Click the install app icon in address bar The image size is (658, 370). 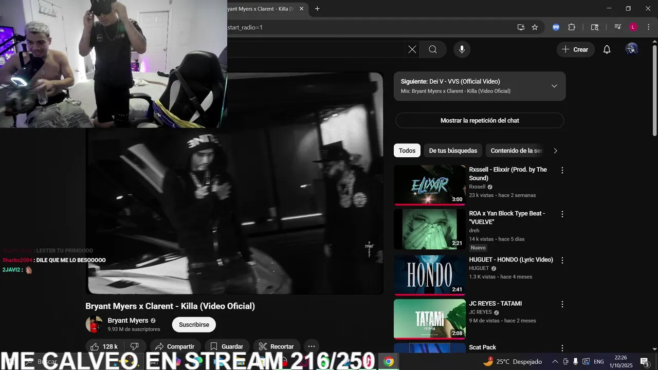[521, 27]
